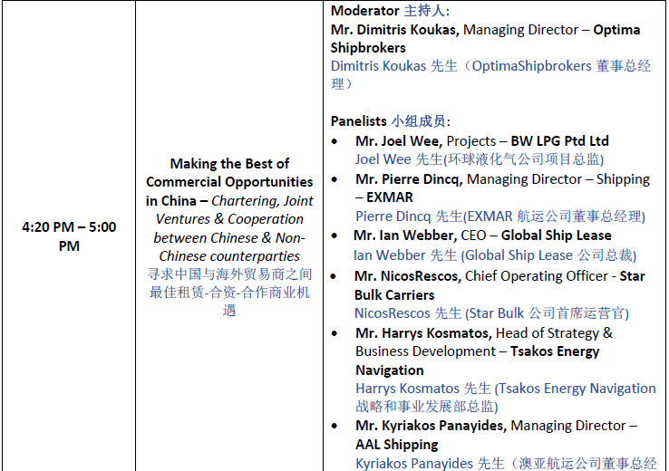Click the 'Moderator 主持人:' heading
The image size is (669, 471).
point(390,11)
